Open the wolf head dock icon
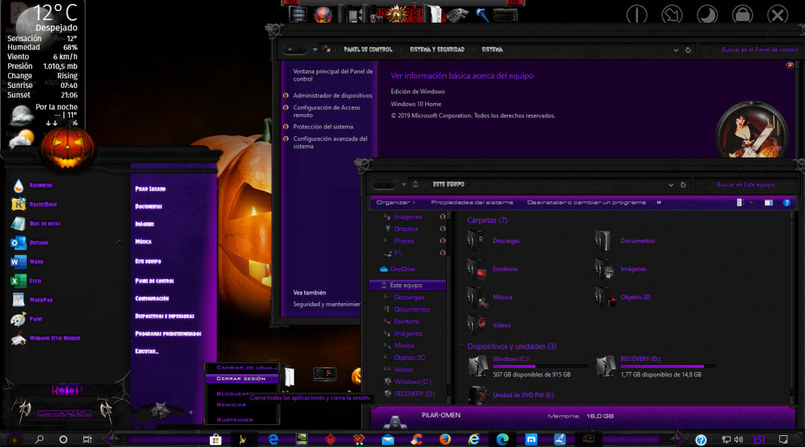Image resolution: width=805 pixels, height=447 pixels. pos(456,15)
